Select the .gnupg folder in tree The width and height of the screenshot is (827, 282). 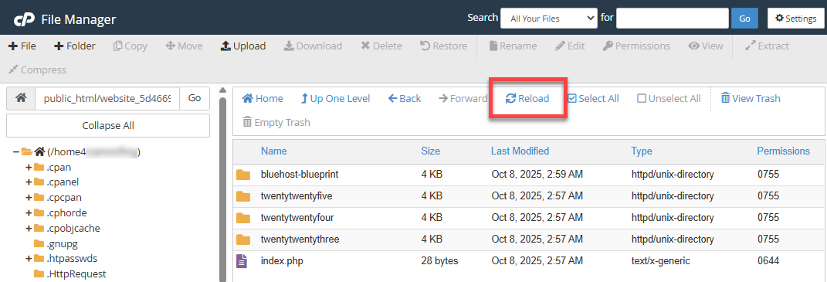(x=63, y=243)
